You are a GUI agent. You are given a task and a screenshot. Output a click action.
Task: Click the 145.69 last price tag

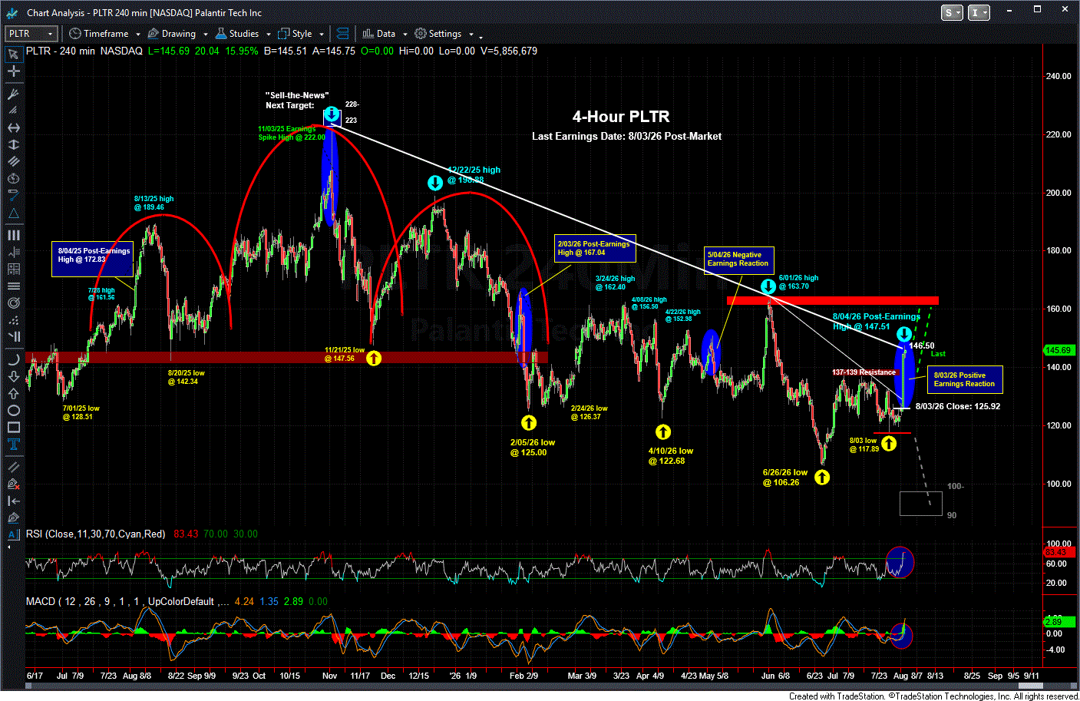[x=1059, y=350]
